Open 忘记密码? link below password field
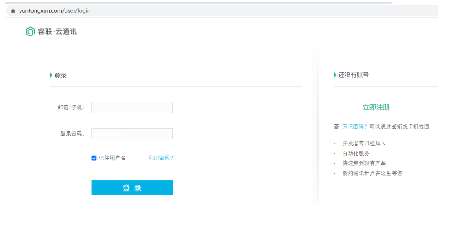Viewport: 468px width, 233px height. (x=161, y=158)
